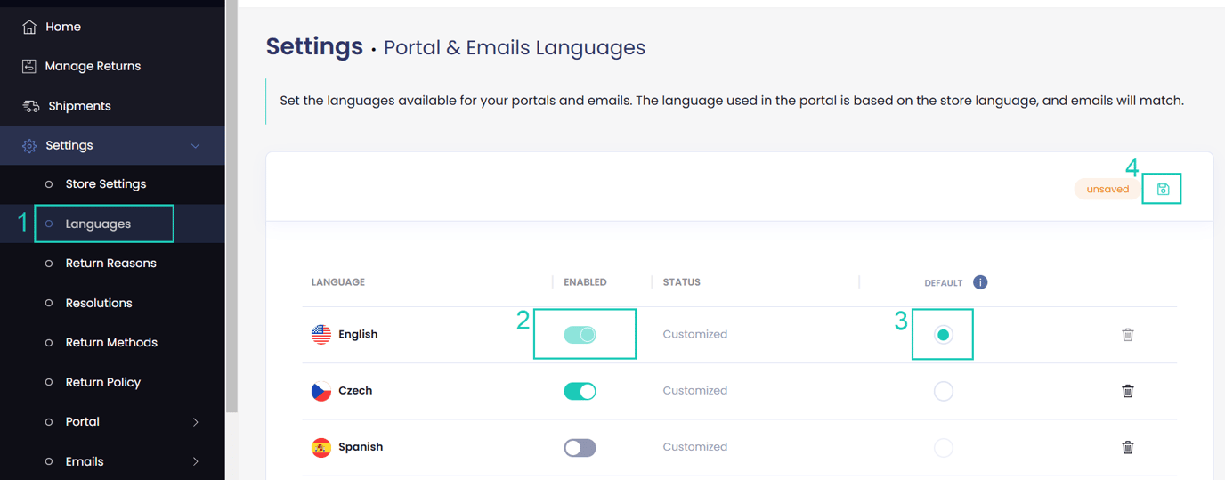Disable the Czech language toggle

(x=580, y=391)
